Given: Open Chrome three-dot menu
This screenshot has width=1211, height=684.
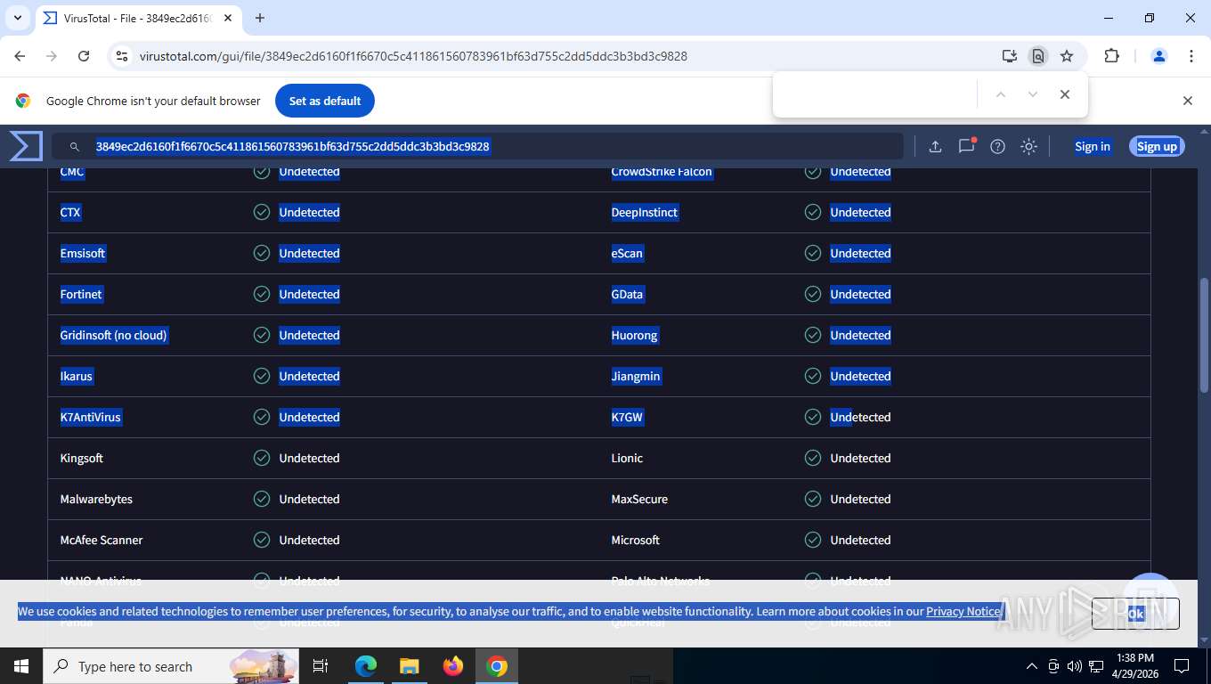Looking at the screenshot, I should (1191, 56).
